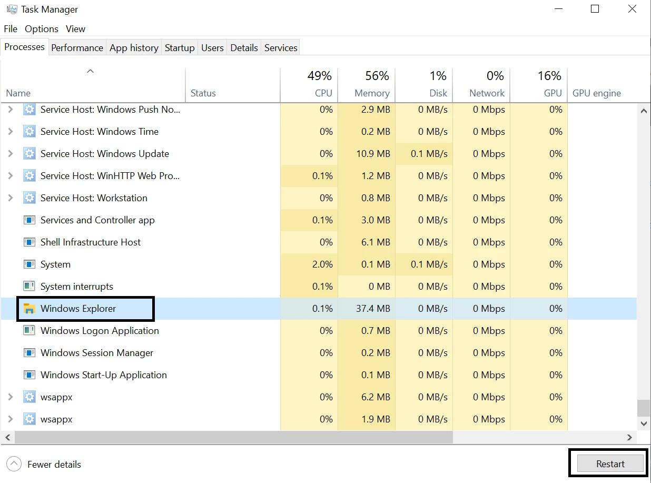
Task: Expand the first wsappx process group
Action: pos(10,397)
